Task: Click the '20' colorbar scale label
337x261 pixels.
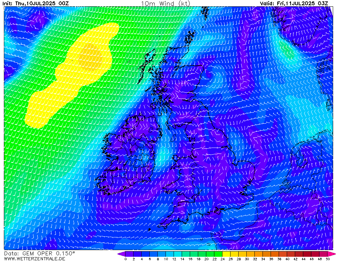Action: click(206, 259)
